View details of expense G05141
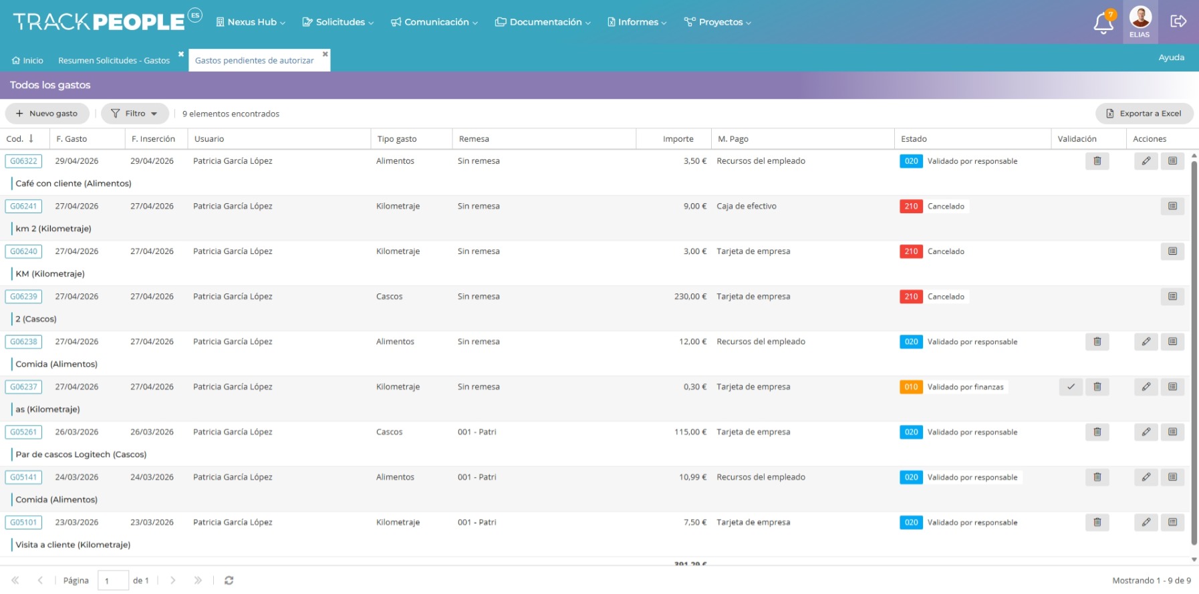 1172,477
